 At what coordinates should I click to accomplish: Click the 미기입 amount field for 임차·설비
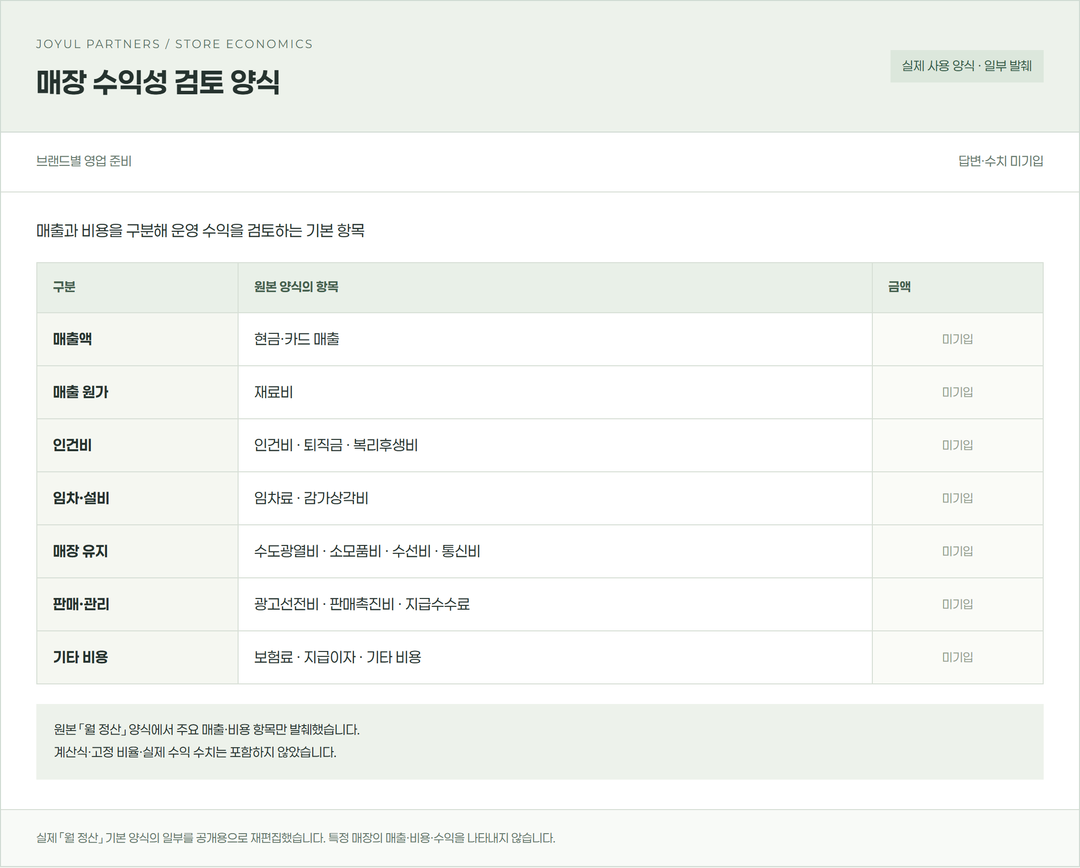pos(957,498)
